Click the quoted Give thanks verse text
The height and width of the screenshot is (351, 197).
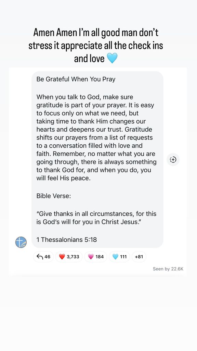point(96,217)
